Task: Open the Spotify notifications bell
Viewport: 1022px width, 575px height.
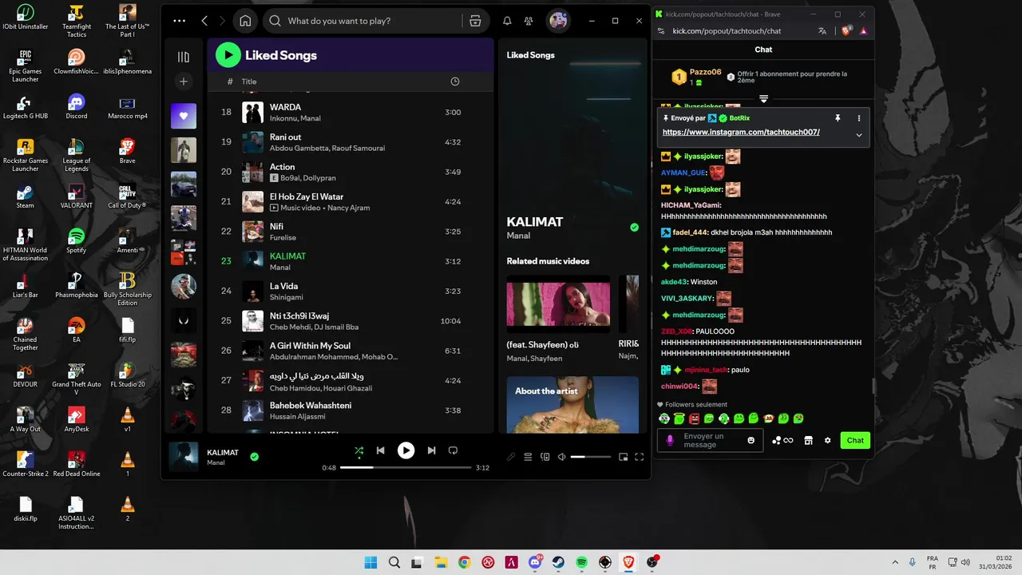Action: tap(507, 21)
